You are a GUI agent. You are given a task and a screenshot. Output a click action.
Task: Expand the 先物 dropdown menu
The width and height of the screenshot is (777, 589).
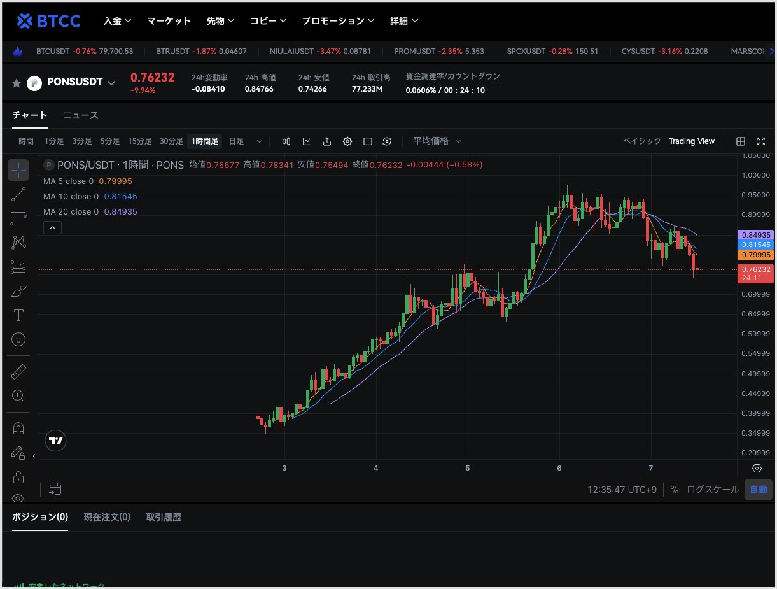coord(221,21)
